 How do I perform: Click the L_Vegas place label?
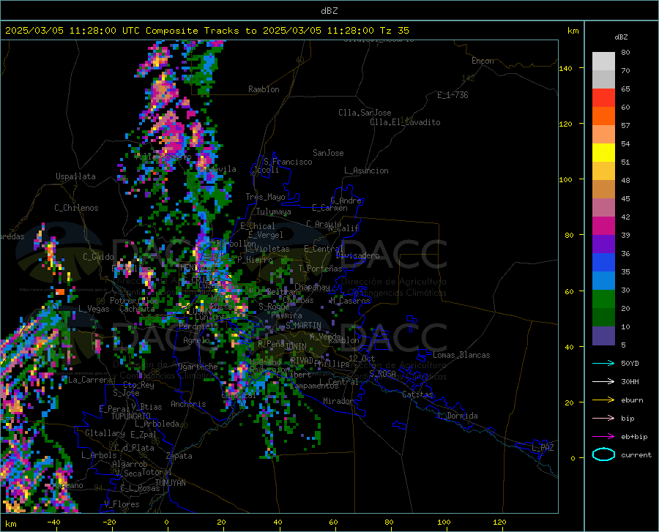(x=94, y=309)
